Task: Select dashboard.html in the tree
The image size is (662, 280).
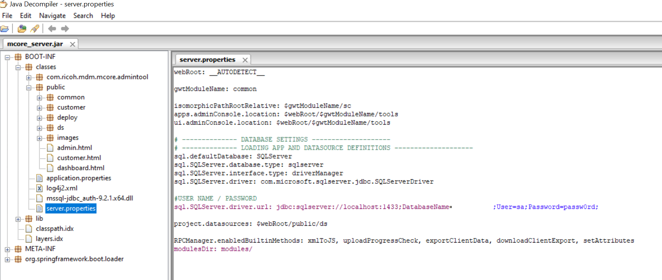Action: tap(81, 168)
